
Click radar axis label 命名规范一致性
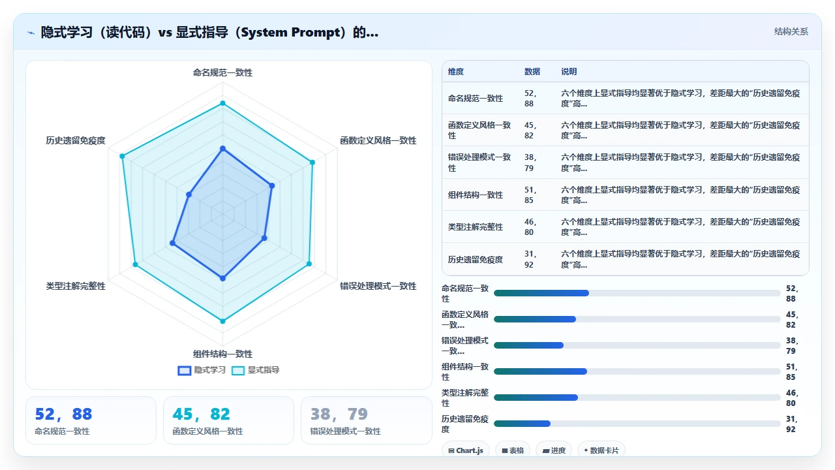pyautogui.click(x=222, y=72)
